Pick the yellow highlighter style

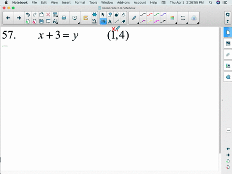[x=150, y=21]
